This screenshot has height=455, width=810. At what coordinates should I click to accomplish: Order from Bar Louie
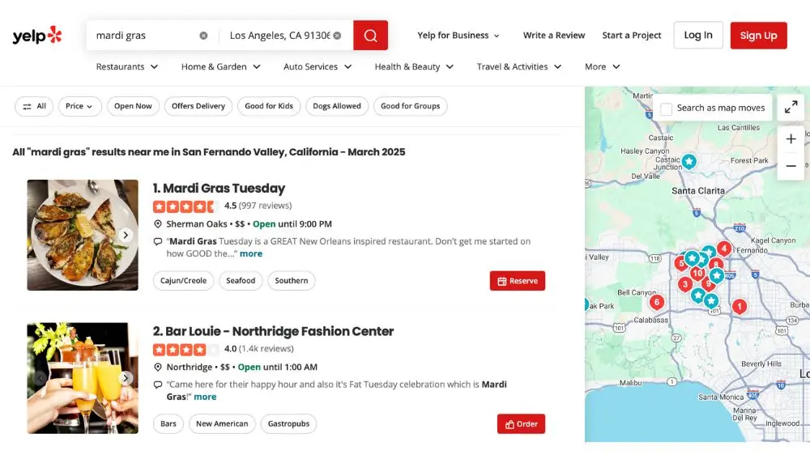(521, 424)
